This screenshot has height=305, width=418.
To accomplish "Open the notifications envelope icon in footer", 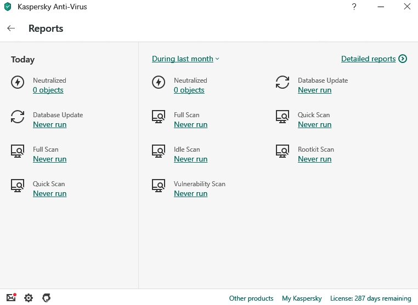I will (x=12, y=297).
